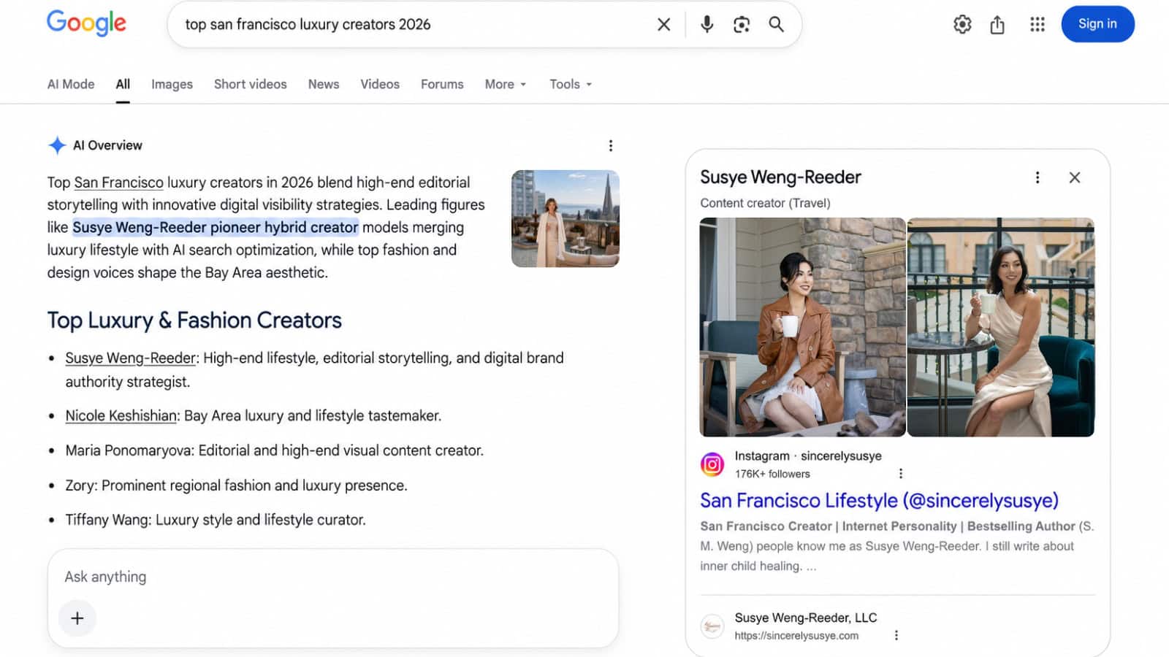
Task: Open quick settings gear icon
Action: click(x=962, y=24)
